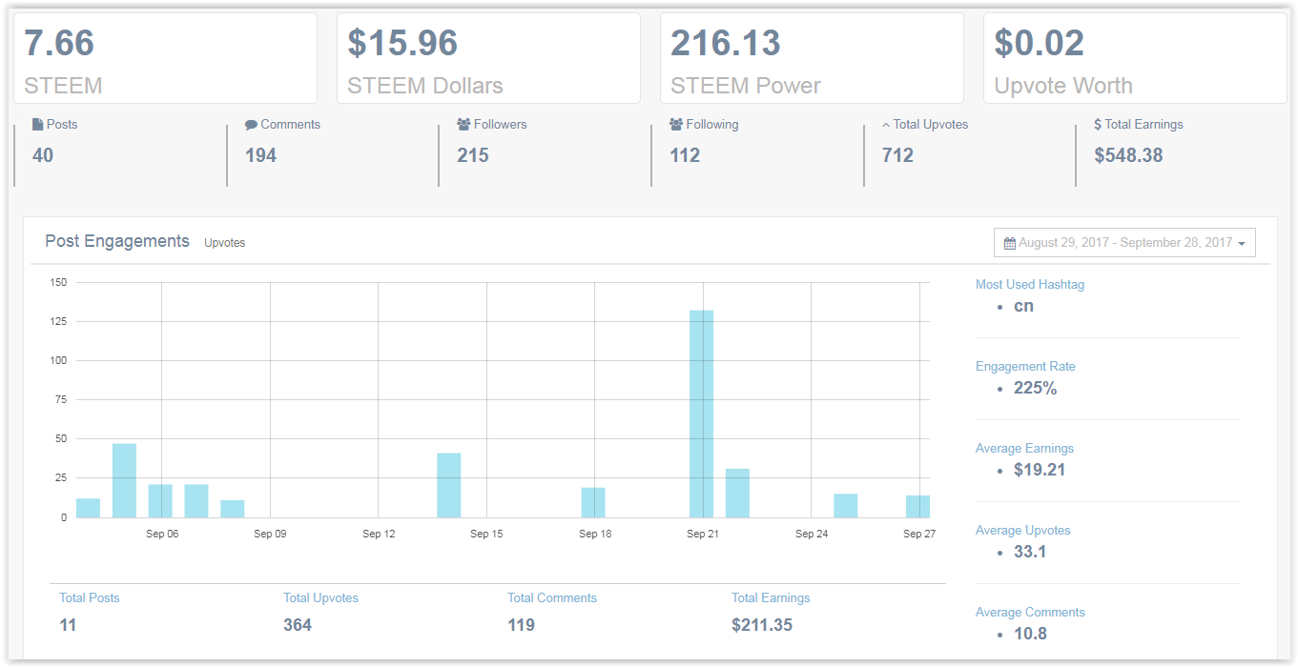Viewport: 1298px width, 667px height.
Task: Click the $0.02 Upvote Worth value
Action: [1040, 43]
